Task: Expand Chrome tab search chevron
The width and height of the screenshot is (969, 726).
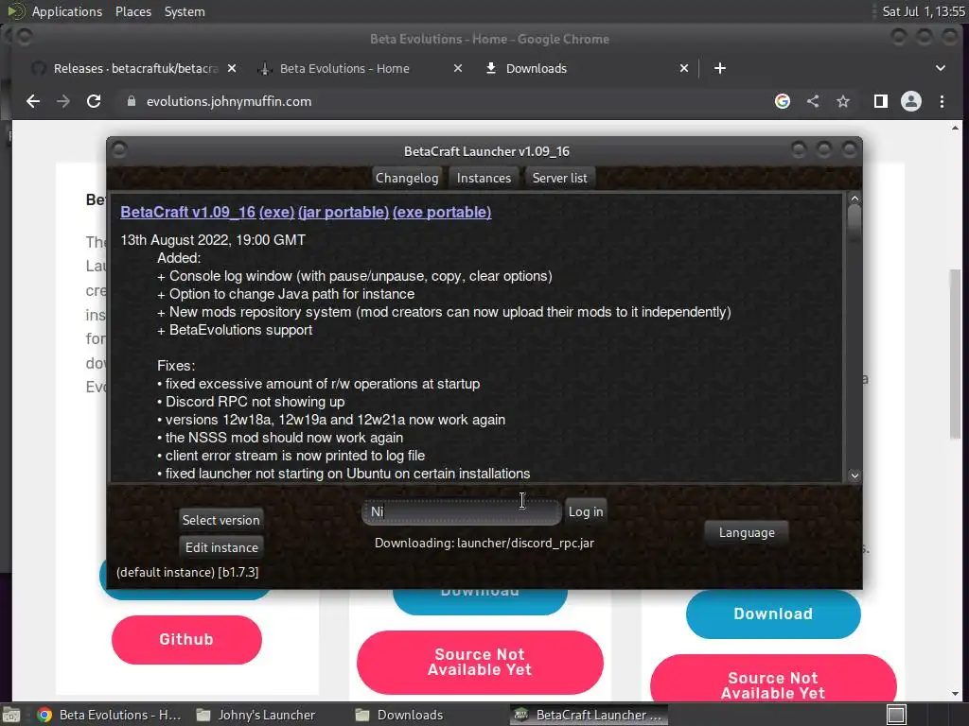Action: [941, 68]
